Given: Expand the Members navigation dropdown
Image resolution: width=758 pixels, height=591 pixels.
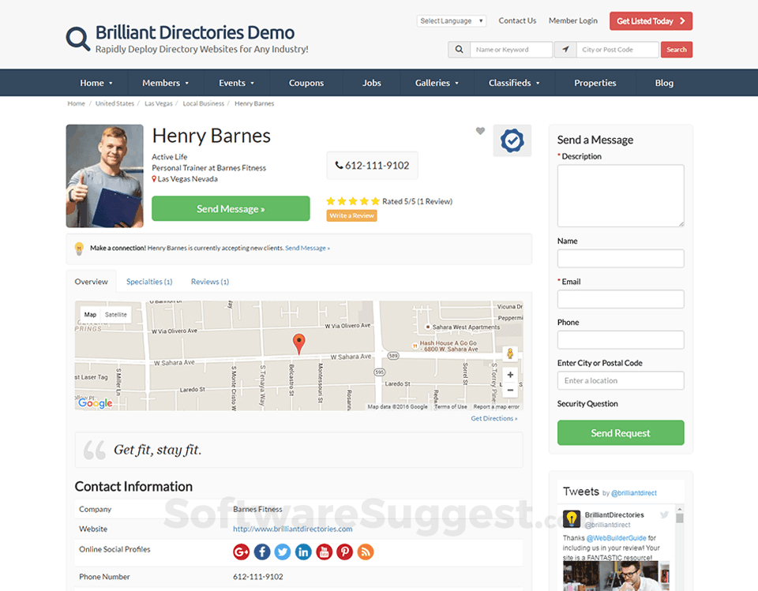Looking at the screenshot, I should tap(165, 82).
